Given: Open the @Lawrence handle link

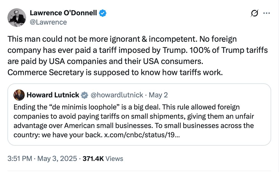Looking at the screenshot, I should coord(48,22).
